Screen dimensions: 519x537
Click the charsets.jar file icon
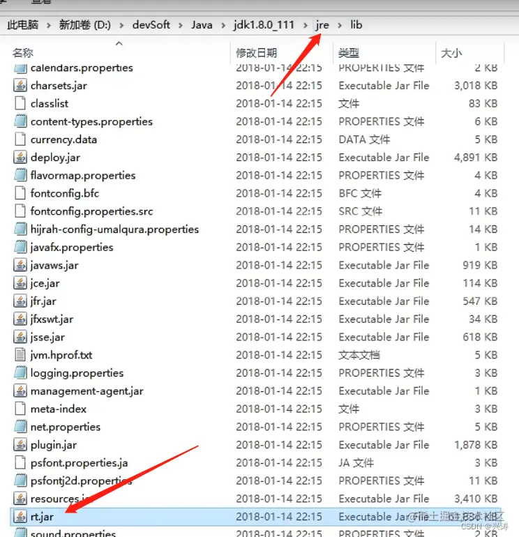coord(20,85)
